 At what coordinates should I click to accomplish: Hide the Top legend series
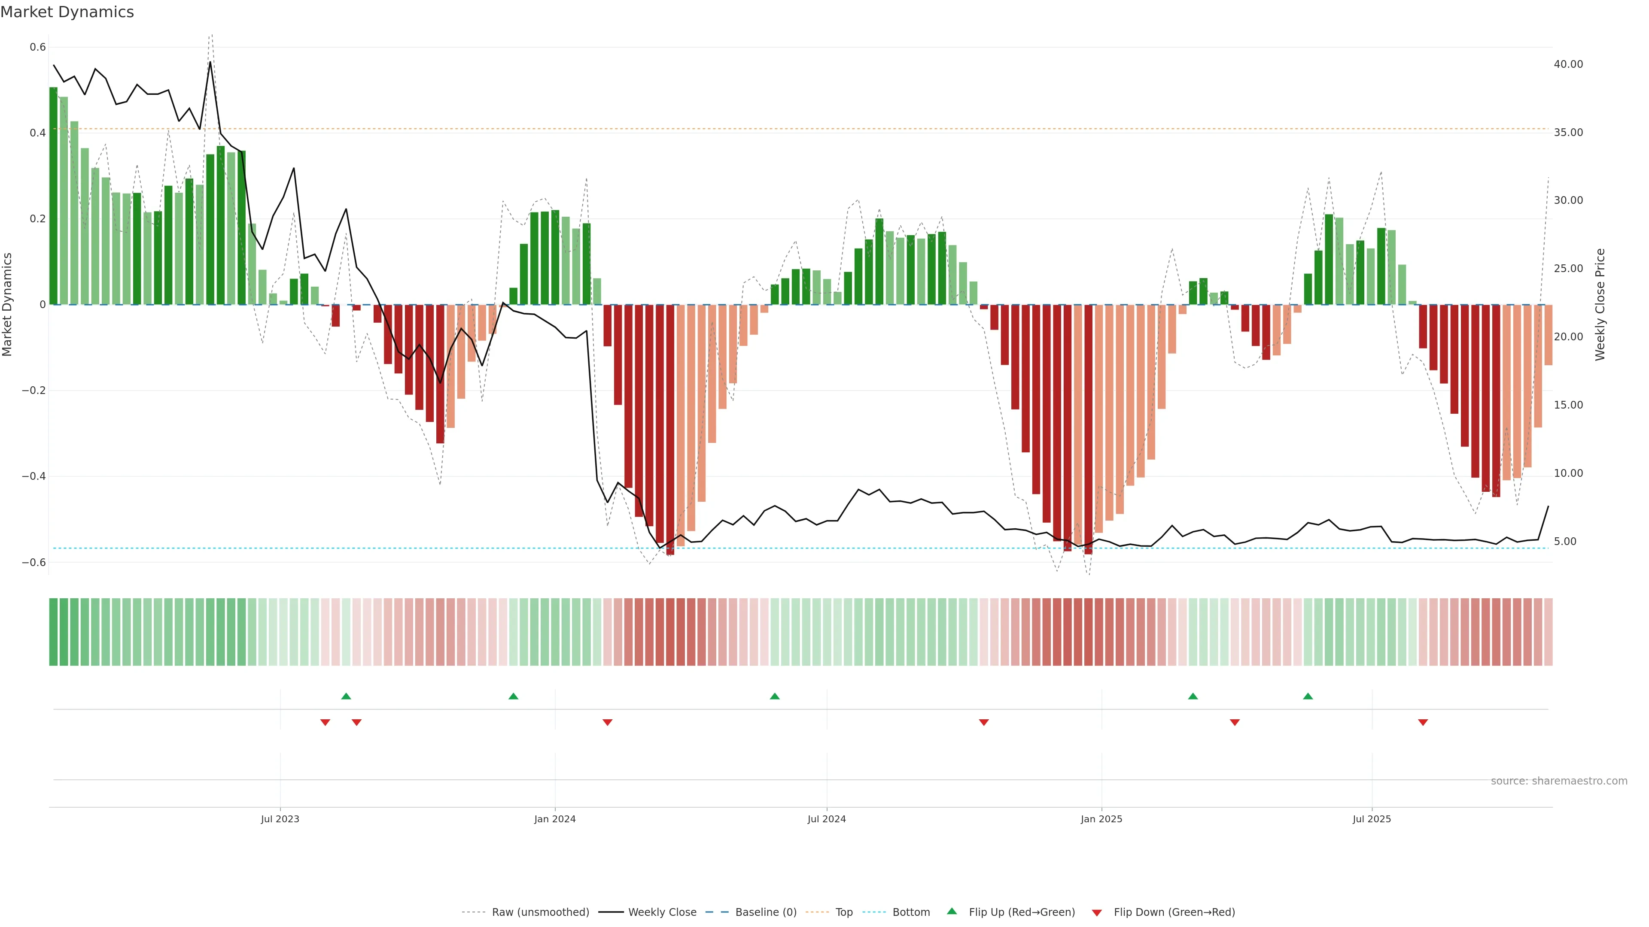[x=844, y=912]
